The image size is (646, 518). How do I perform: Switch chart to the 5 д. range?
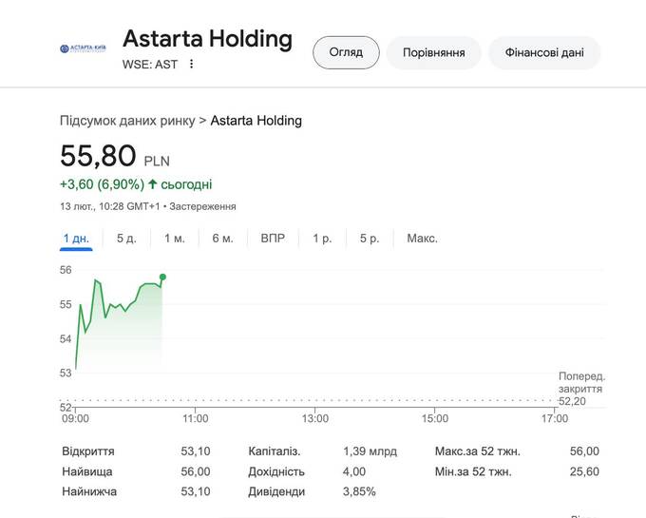(x=126, y=238)
